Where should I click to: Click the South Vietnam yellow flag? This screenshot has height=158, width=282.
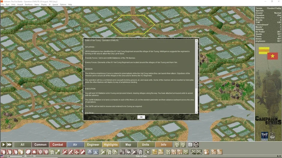tap(264, 50)
